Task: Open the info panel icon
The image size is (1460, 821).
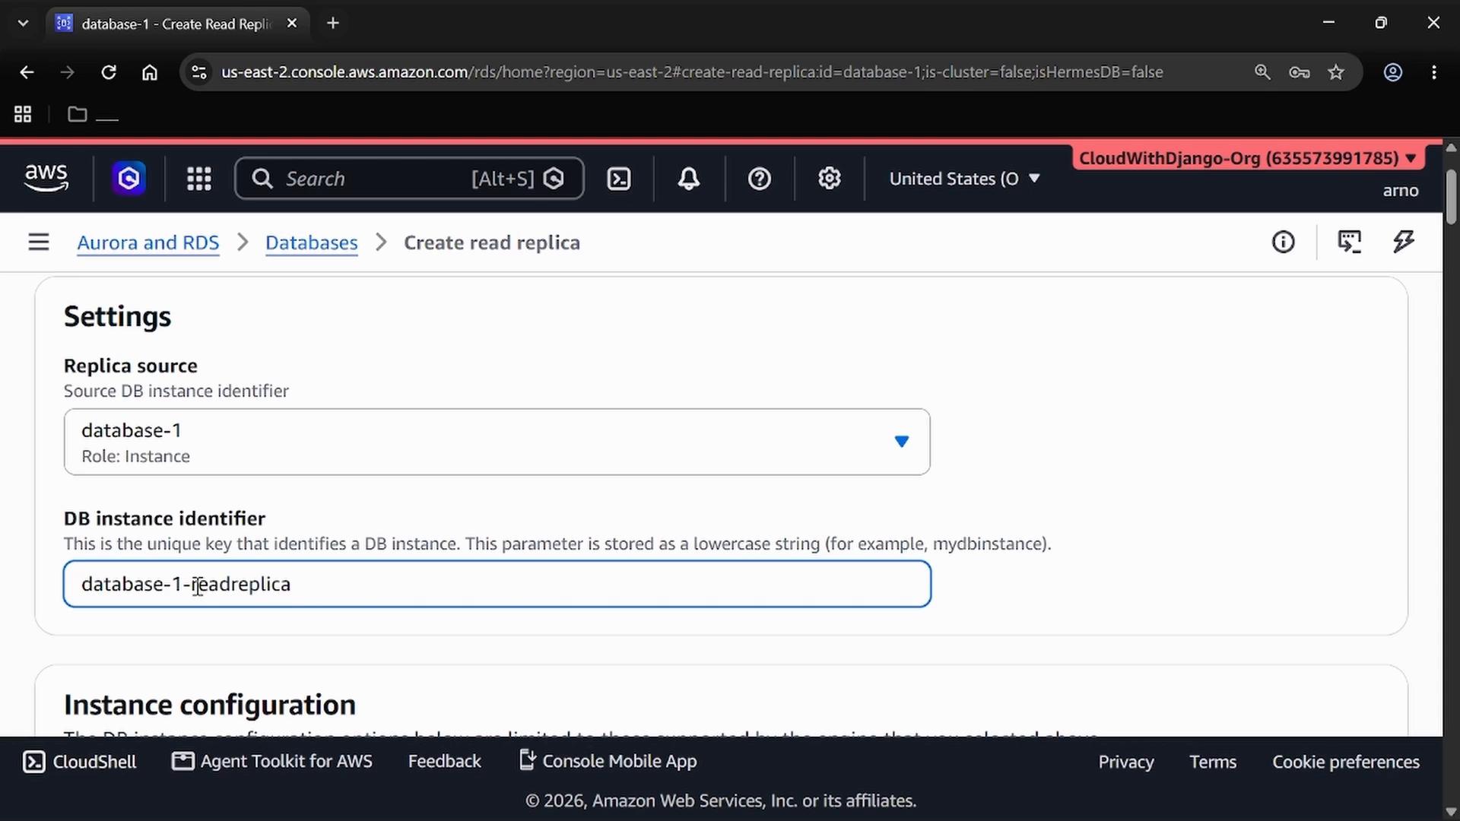Action: tap(1284, 242)
